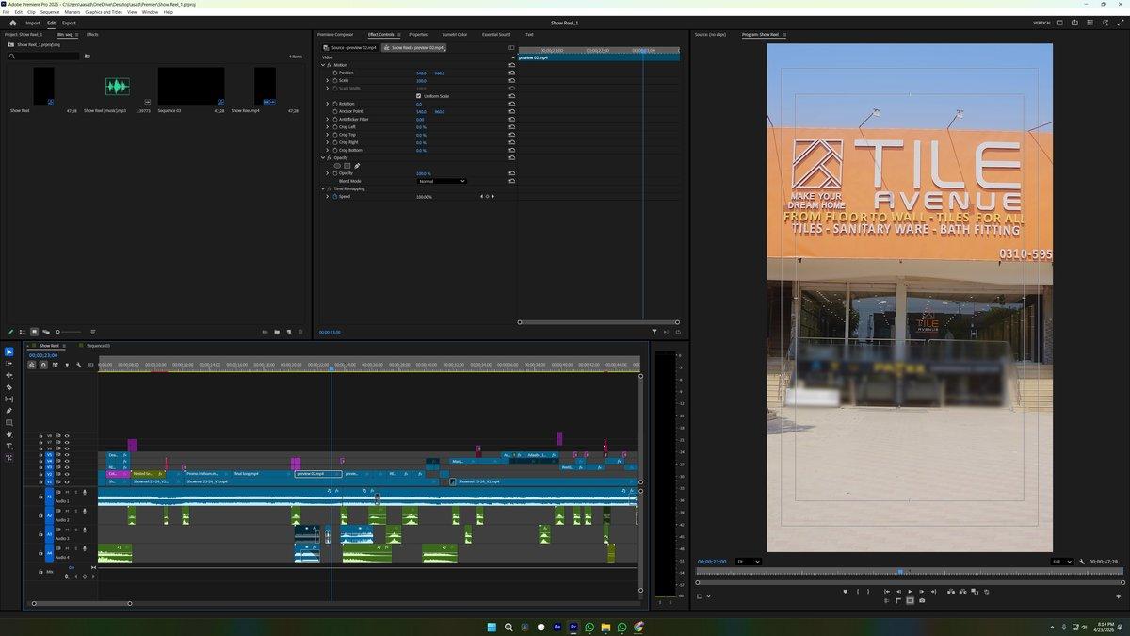
Task: Step forward one frame in the Program monitor
Action: tap(922, 592)
